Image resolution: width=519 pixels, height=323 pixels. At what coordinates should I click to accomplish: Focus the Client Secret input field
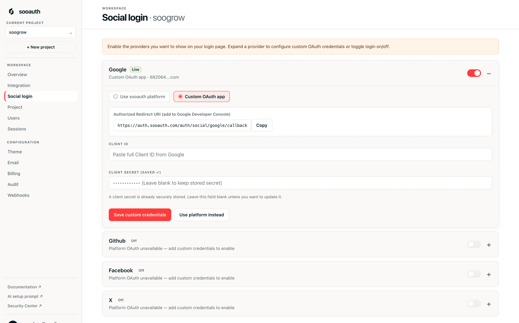301,183
